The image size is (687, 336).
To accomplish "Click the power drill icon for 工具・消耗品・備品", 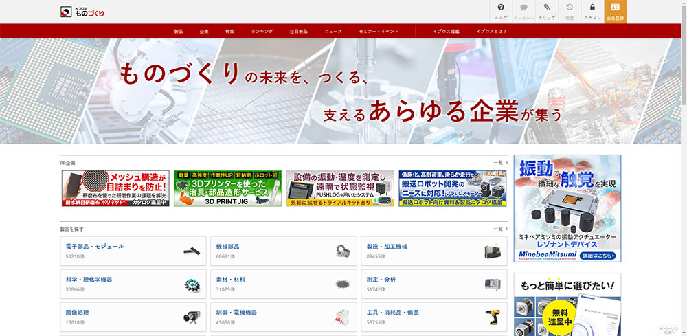I will click(492, 317).
